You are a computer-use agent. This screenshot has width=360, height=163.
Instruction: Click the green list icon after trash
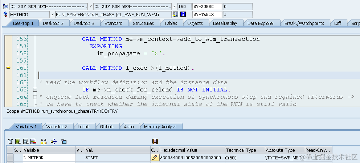(x=18, y=142)
